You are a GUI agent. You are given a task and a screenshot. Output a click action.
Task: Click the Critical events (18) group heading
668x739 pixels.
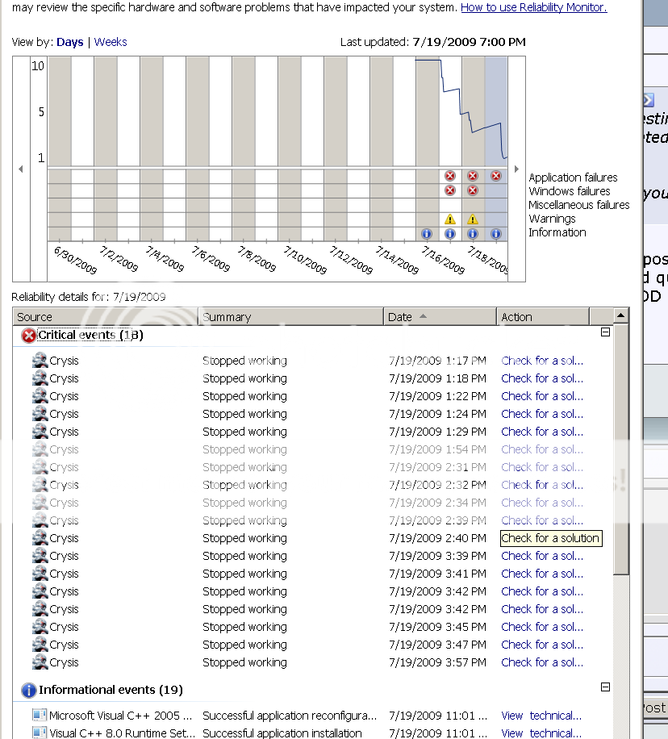point(90,335)
